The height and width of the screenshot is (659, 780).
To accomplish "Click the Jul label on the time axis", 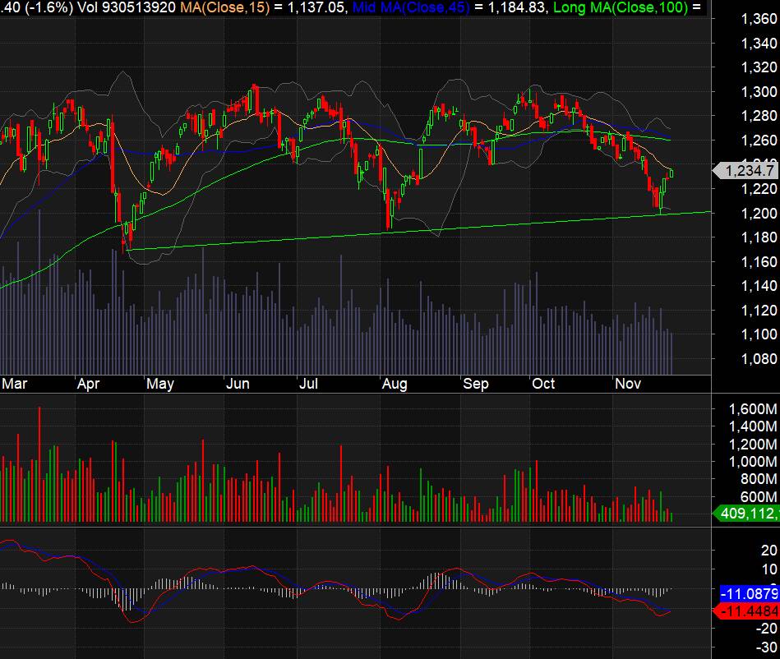I will [308, 384].
